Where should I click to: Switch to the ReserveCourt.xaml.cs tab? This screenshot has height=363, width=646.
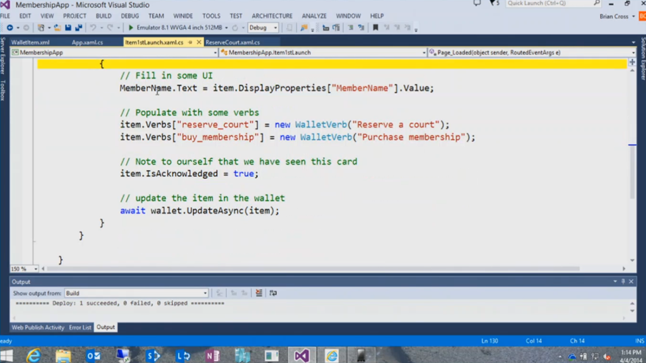tap(233, 42)
